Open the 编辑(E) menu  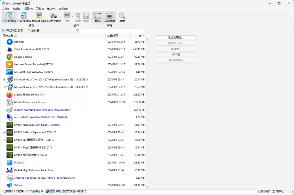click(x=17, y=9)
